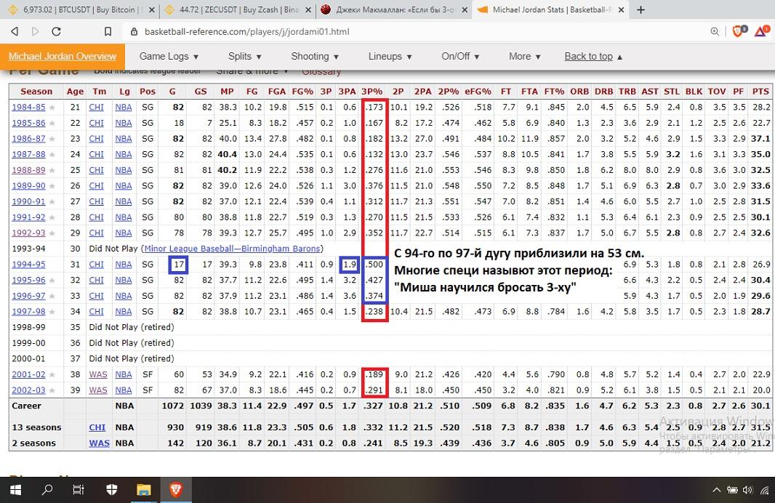The image size is (775, 503).
Task: Sort by the MP column header
Action: (227, 92)
